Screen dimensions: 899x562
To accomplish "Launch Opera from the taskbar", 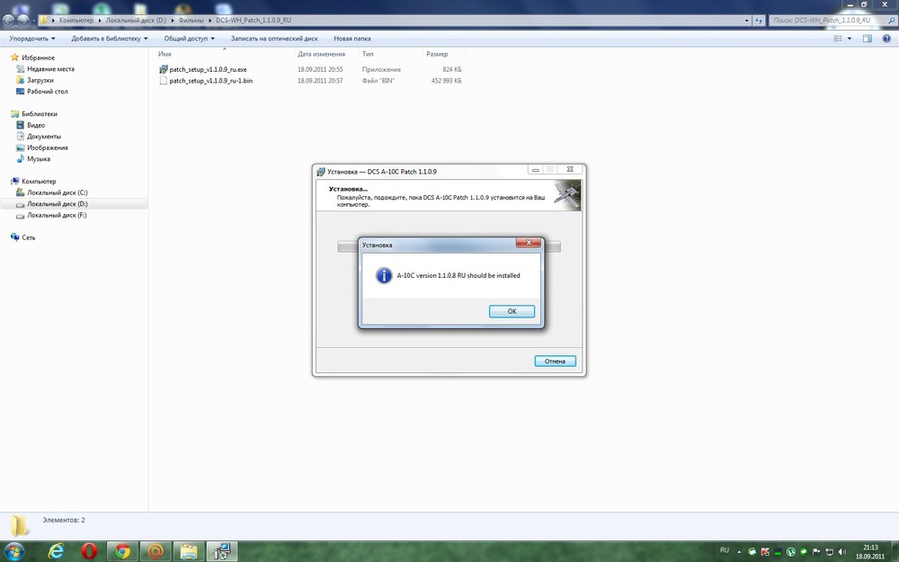I will (89, 552).
